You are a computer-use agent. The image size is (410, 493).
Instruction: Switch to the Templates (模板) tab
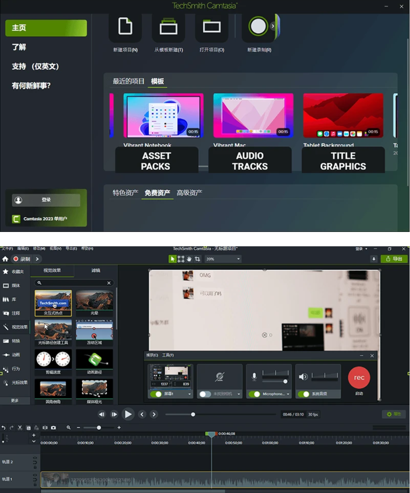(157, 81)
